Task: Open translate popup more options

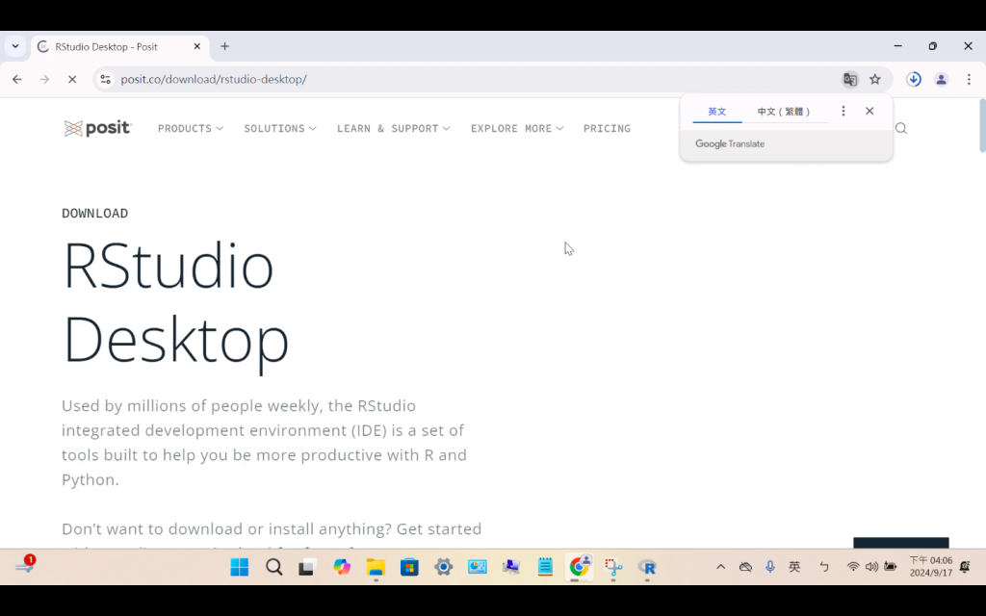Action: pos(843,111)
